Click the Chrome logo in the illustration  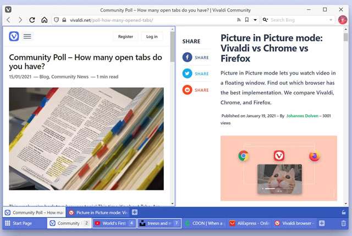coord(243,156)
